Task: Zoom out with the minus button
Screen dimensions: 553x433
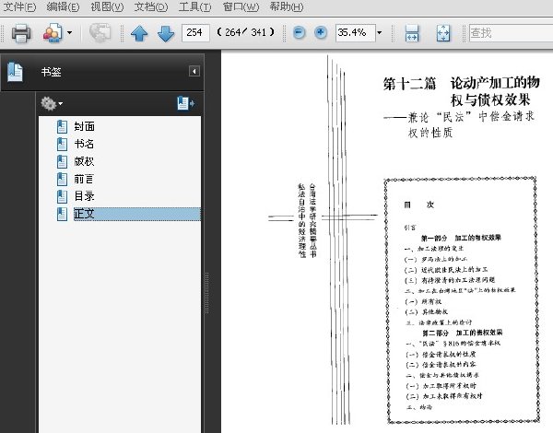Action: tap(299, 33)
